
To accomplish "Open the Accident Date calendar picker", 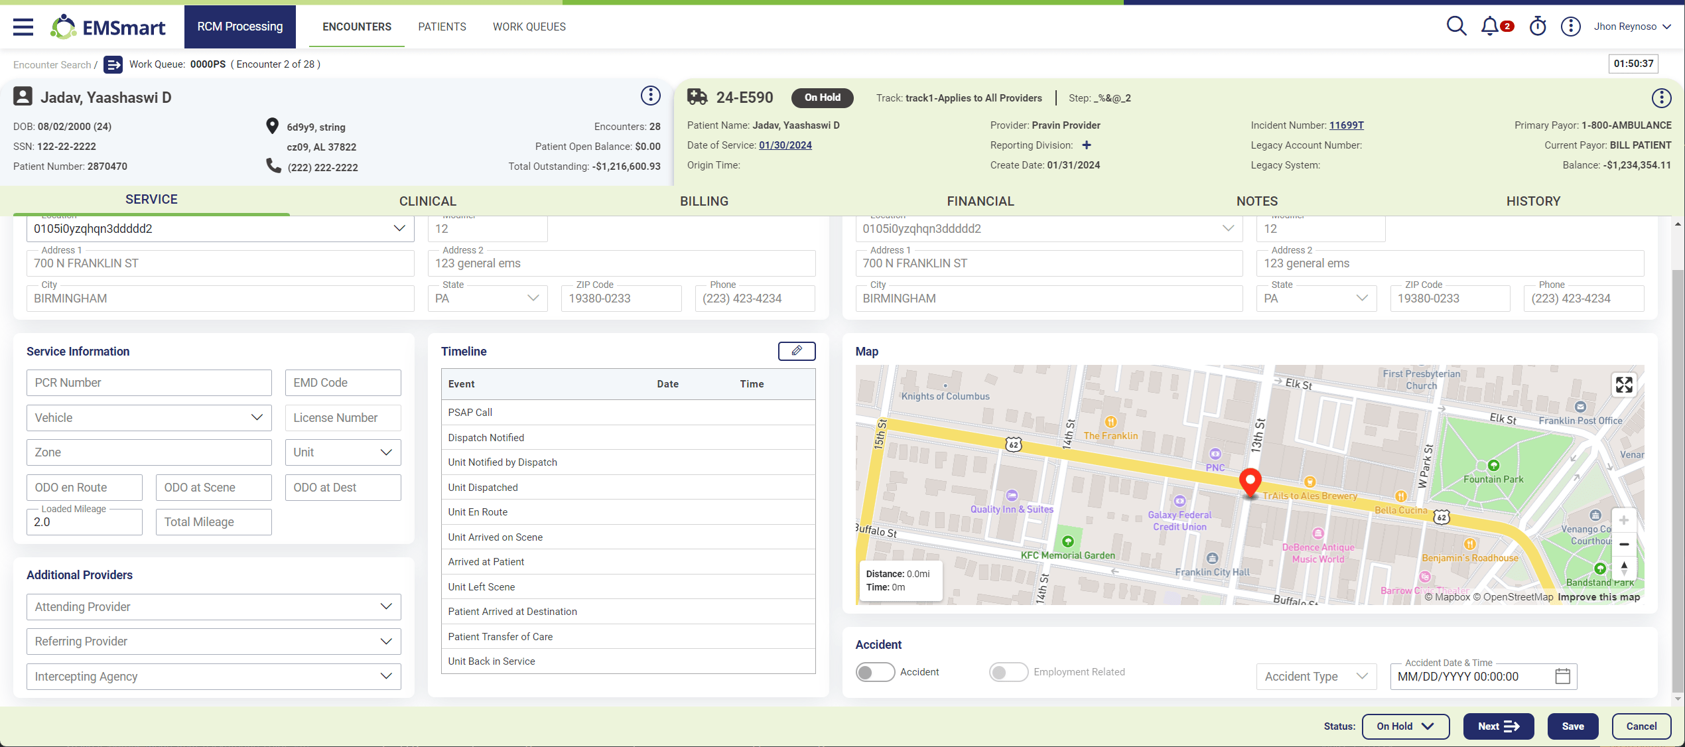I will coord(1562,677).
